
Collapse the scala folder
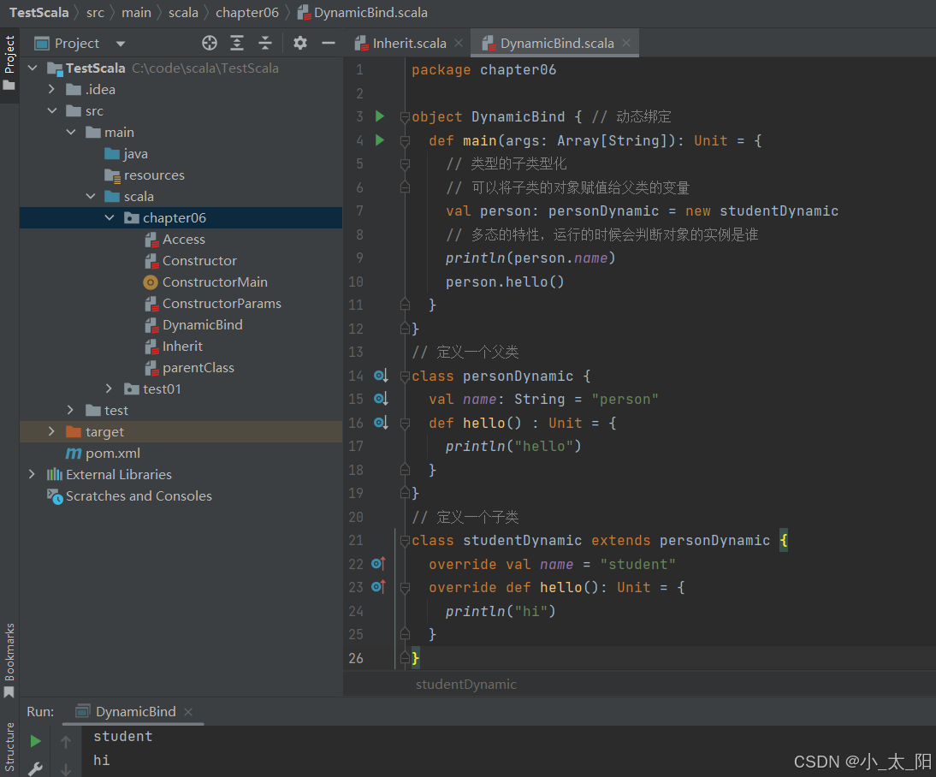click(x=91, y=197)
